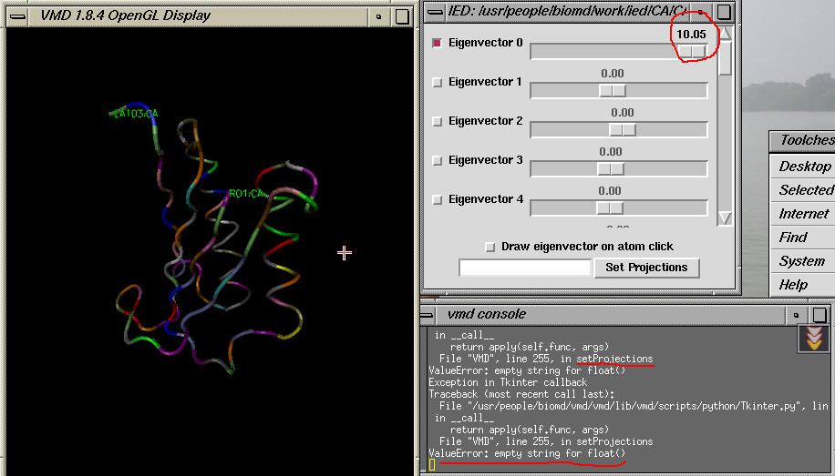Open the Selected toolchest entry
Screen dimensions: 835x476
pos(806,190)
